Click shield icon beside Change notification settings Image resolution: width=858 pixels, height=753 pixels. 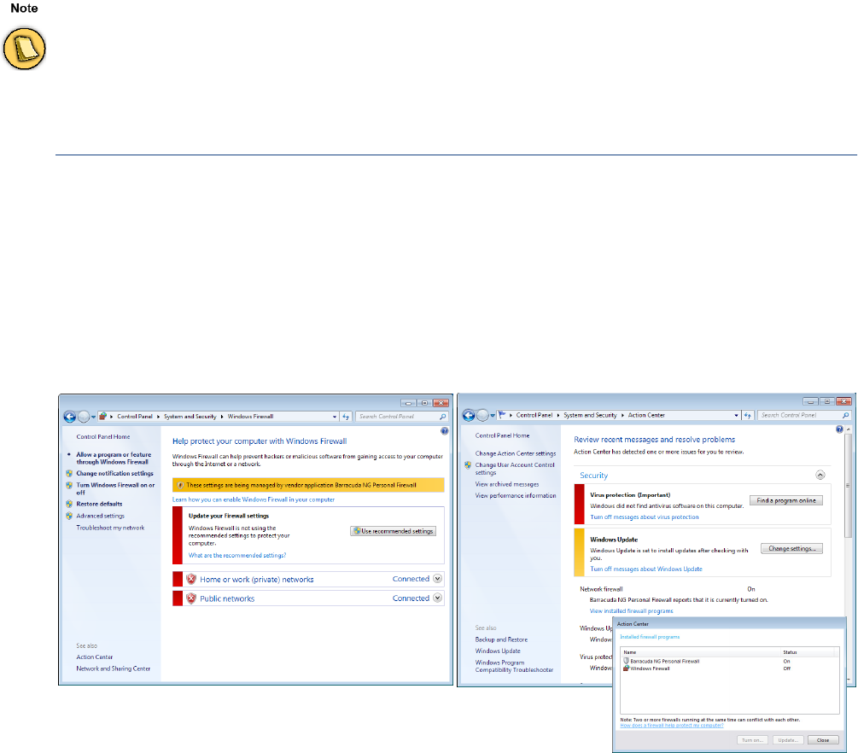pyautogui.click(x=69, y=473)
